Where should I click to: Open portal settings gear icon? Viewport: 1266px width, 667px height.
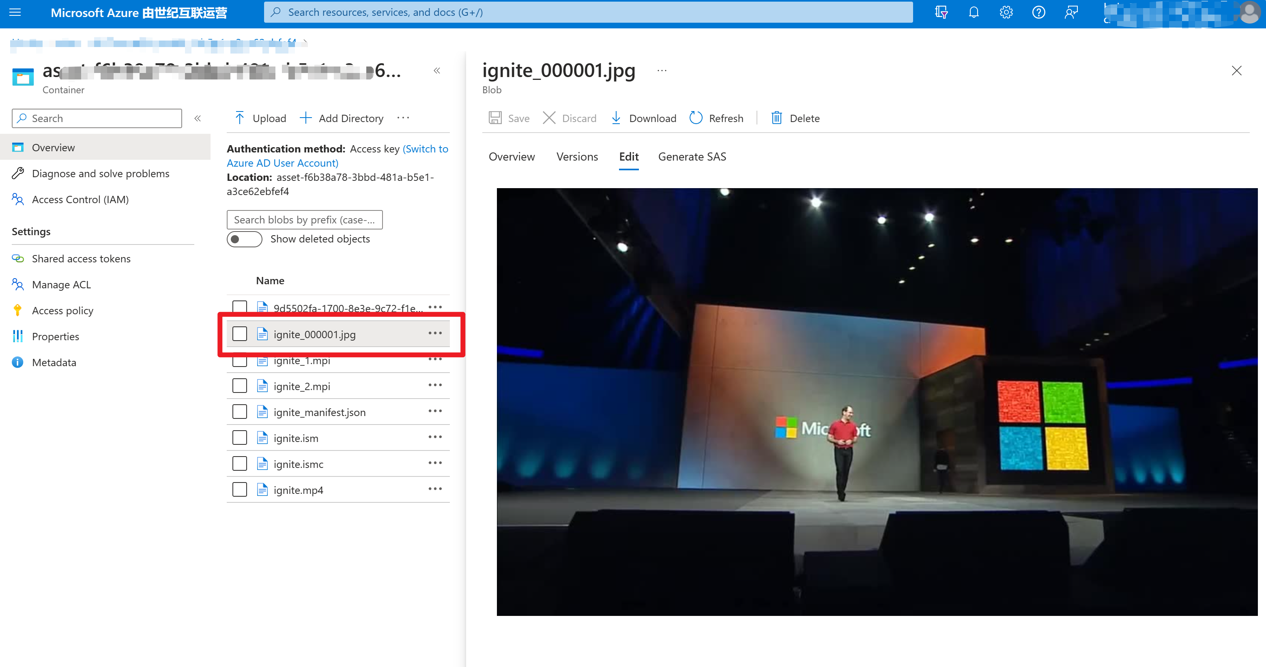[1006, 12]
